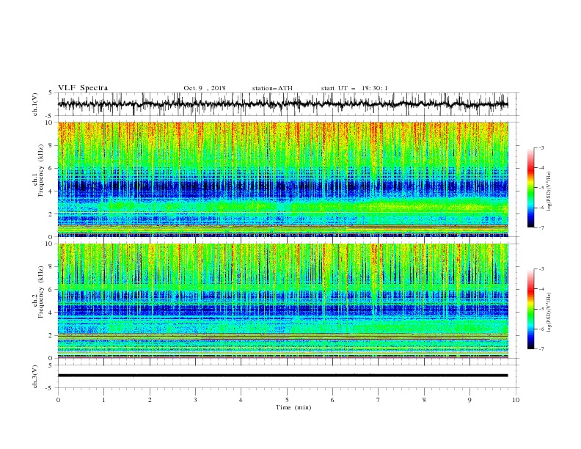Click the ch.1 frequency tick label '6'
581x449 pixels.
click(x=51, y=168)
